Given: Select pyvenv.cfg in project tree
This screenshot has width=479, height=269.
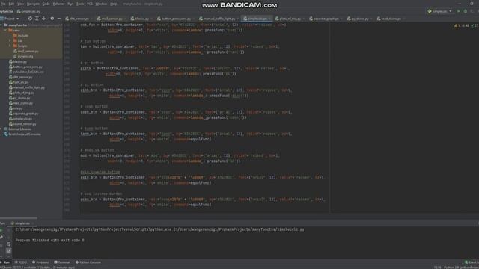Looking at the screenshot, I should pyautogui.click(x=23, y=57).
